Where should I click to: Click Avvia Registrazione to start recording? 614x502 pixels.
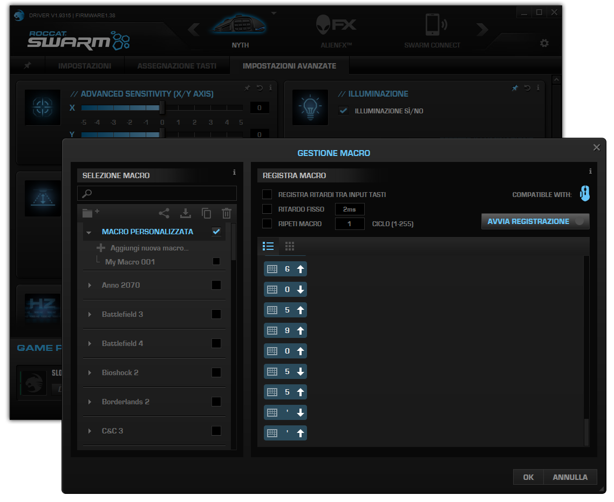click(x=535, y=221)
